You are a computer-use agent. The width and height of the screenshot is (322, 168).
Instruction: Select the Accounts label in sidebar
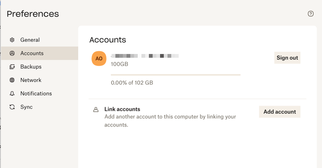(x=32, y=53)
